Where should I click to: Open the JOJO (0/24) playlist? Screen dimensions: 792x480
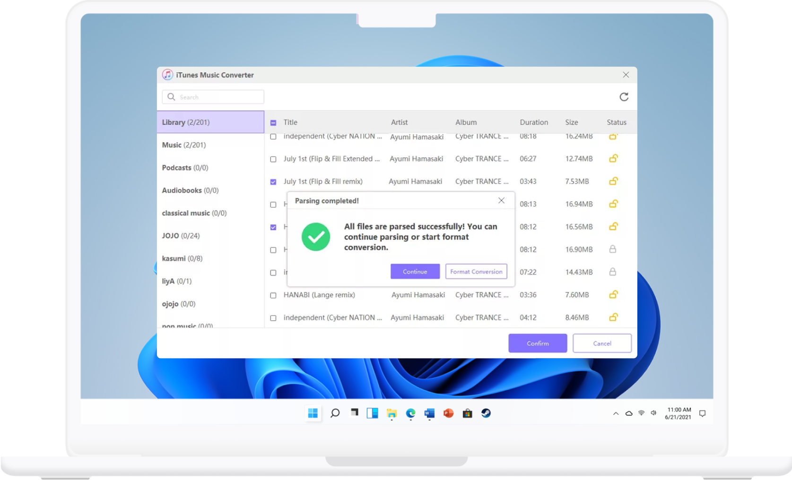[210, 235]
